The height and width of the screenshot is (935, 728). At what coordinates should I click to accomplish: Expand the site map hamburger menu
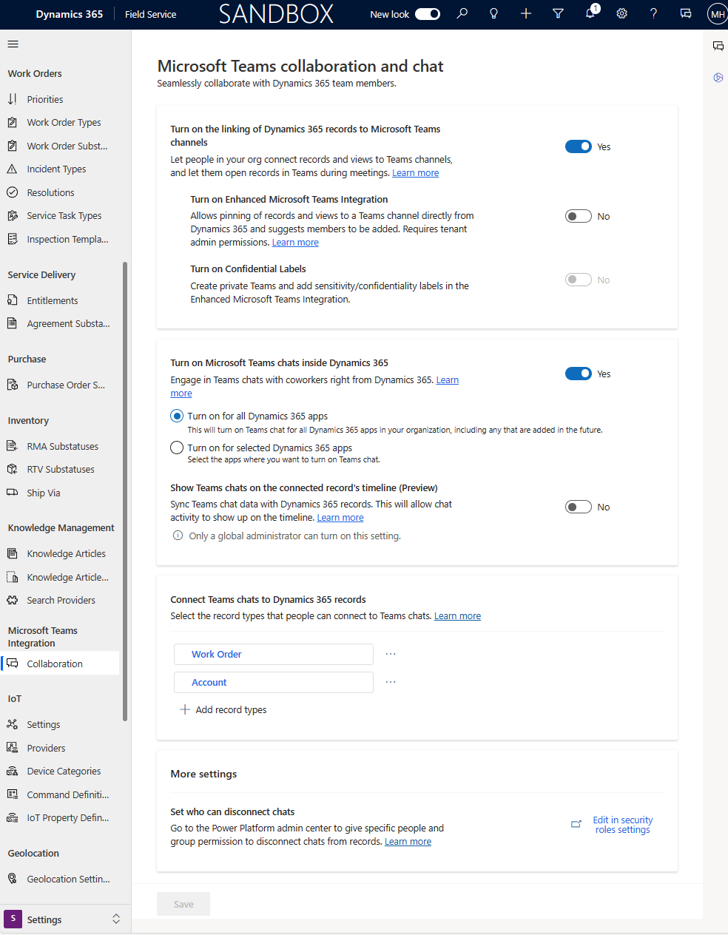12,44
